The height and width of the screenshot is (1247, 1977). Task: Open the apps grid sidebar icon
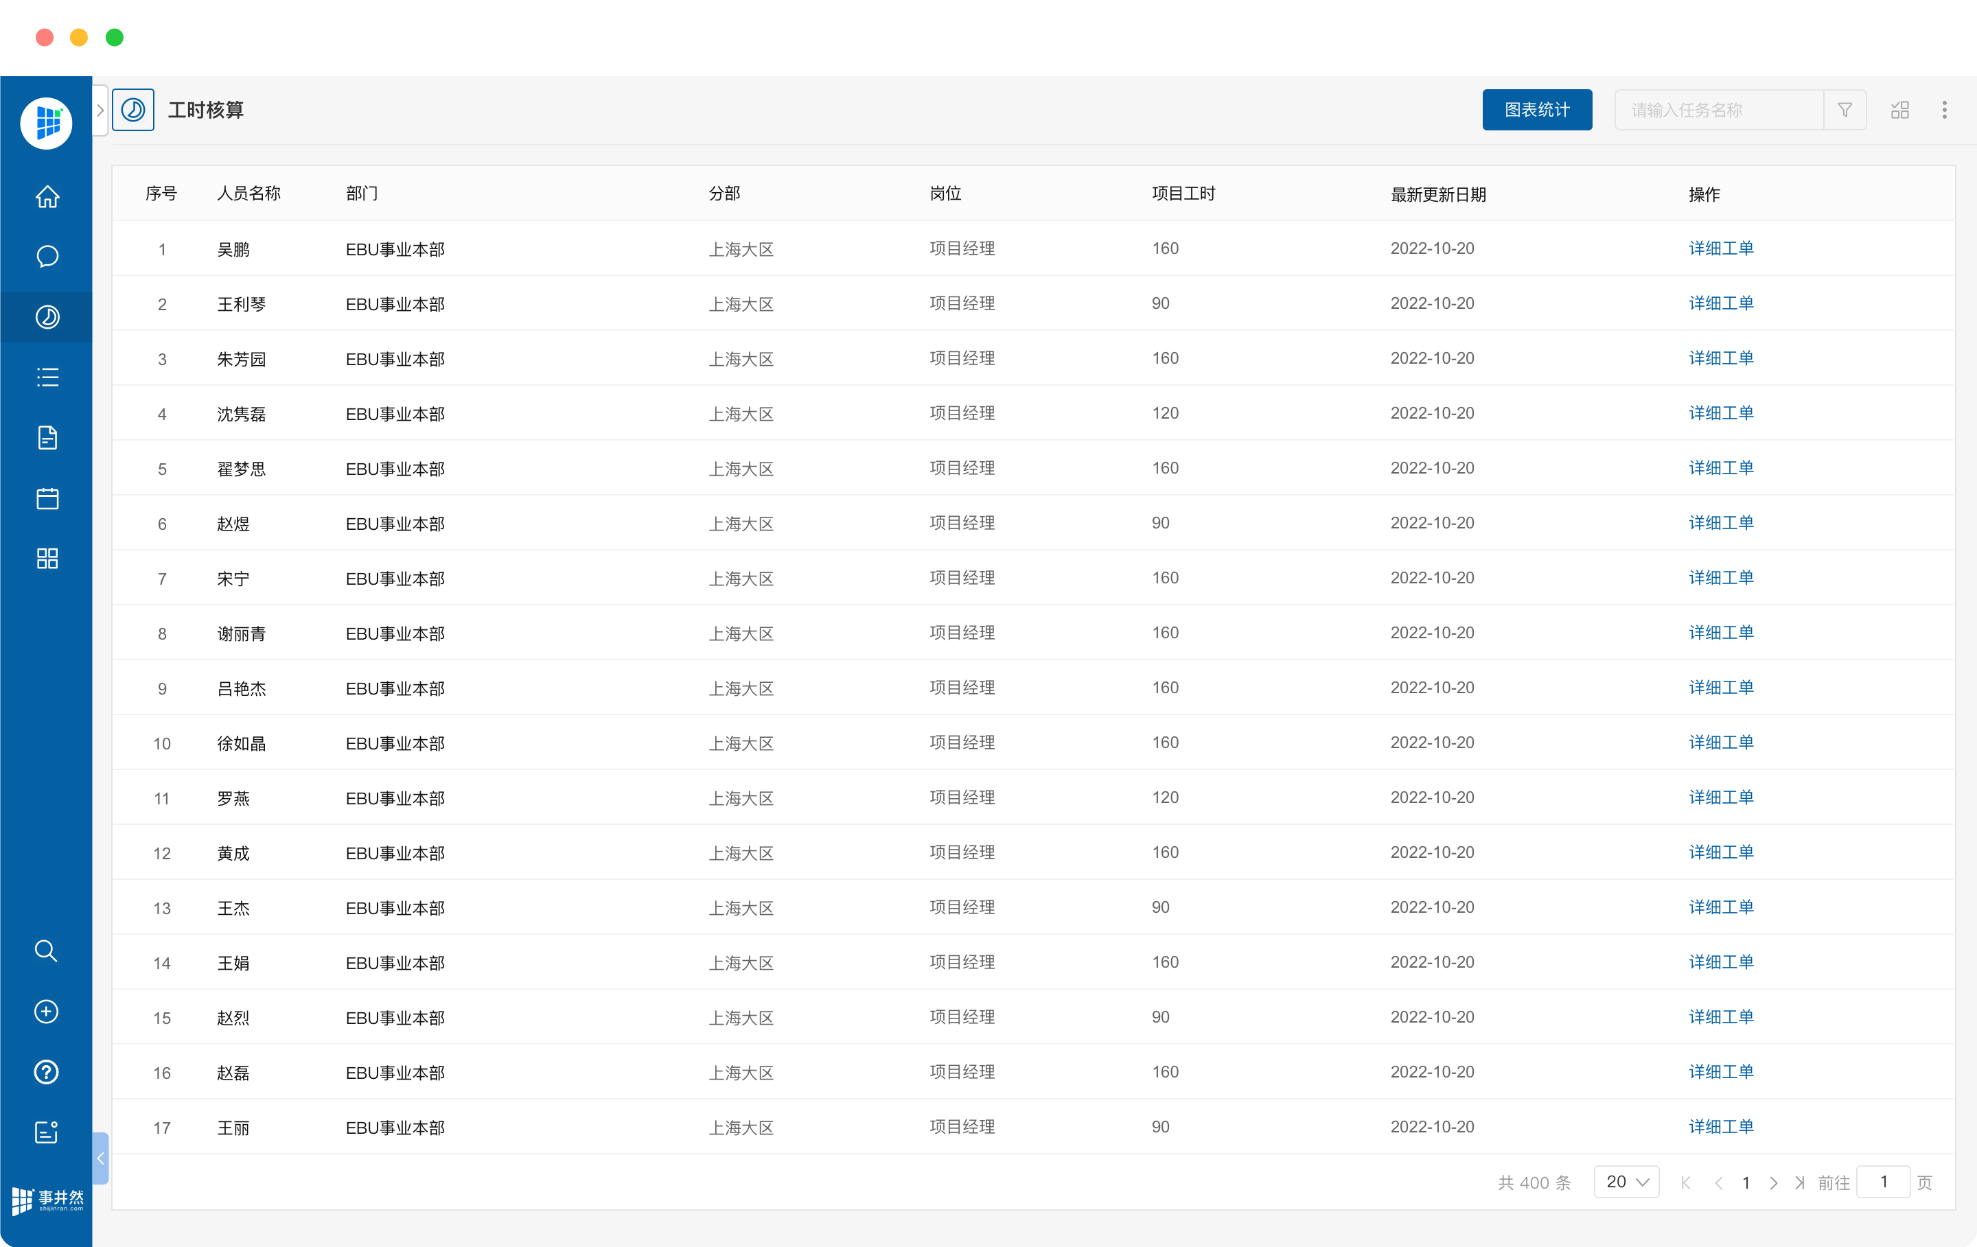(47, 558)
